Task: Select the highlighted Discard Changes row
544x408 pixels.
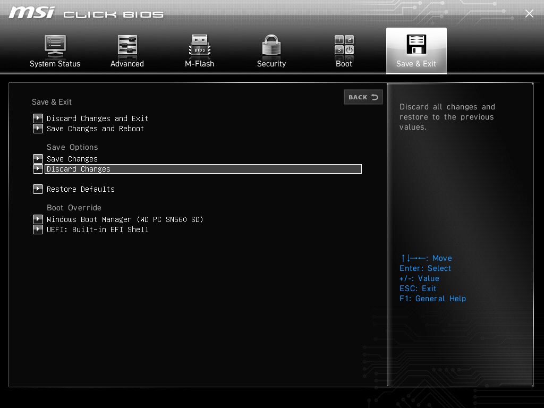Action: [203, 169]
